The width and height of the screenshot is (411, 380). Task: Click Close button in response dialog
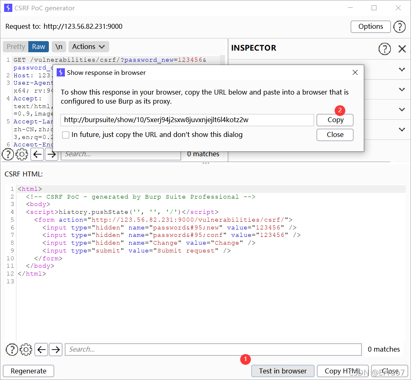coord(335,135)
